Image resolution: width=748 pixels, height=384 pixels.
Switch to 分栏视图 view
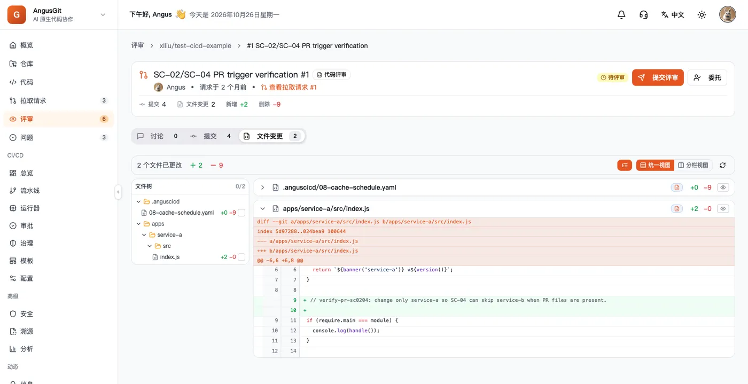693,166
